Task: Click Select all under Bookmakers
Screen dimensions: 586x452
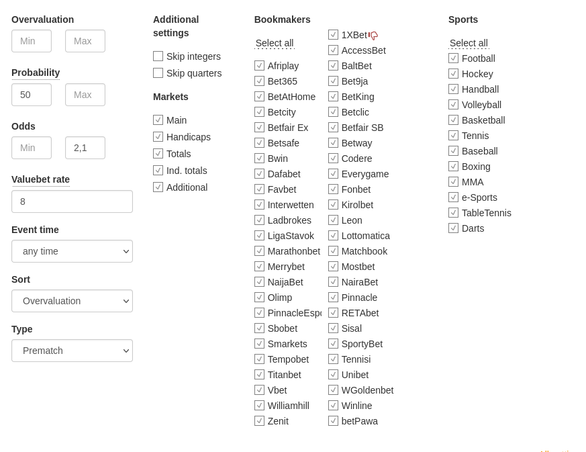Action: pos(275,43)
